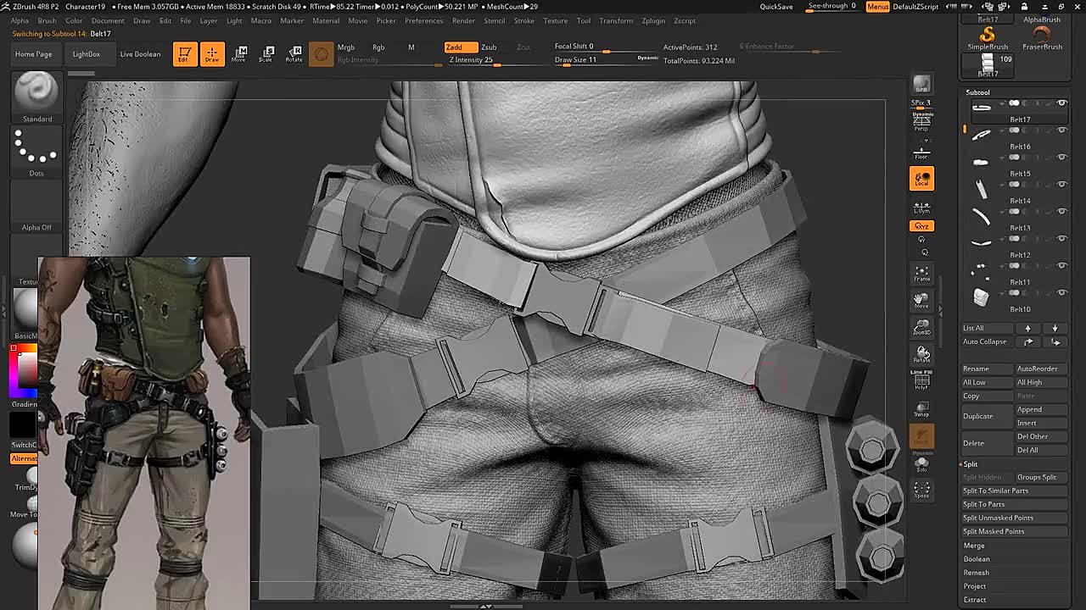1086x610 pixels.
Task: Hide Belt17 subtool with eye icon
Action: pos(1061,103)
